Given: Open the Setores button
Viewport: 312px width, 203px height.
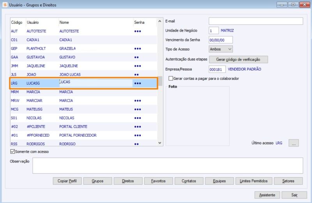Looking at the screenshot, I should [288, 181].
